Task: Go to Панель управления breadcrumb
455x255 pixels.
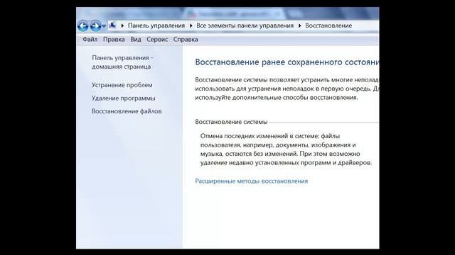Action: [156, 25]
